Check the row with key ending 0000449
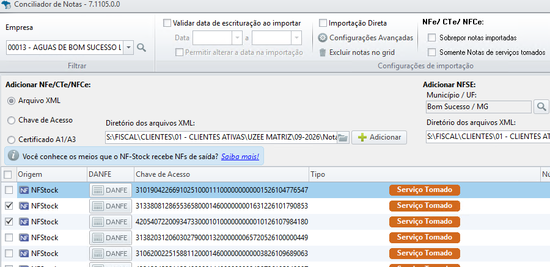The image size is (550, 267). (9, 238)
